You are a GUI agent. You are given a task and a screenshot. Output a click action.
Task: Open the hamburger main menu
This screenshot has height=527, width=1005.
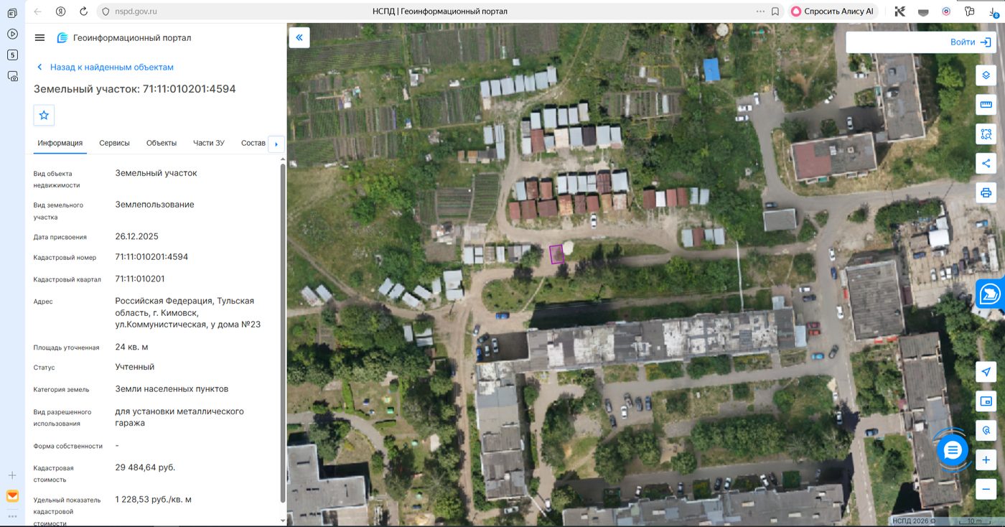[39, 37]
